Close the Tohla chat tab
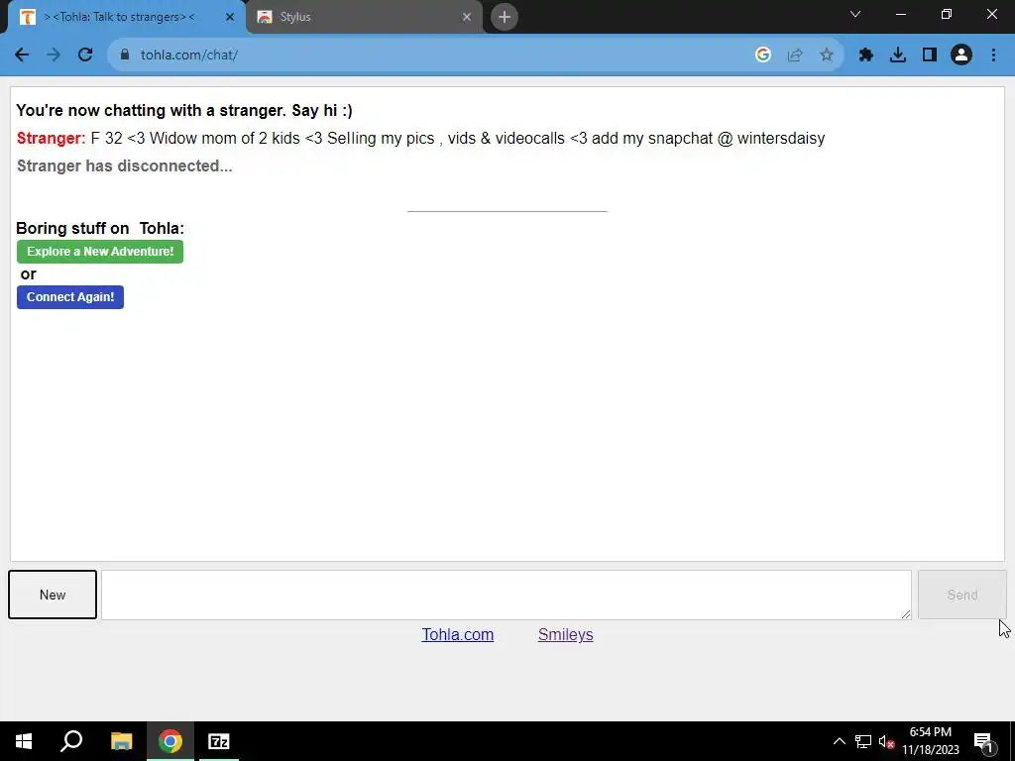 pos(230,17)
